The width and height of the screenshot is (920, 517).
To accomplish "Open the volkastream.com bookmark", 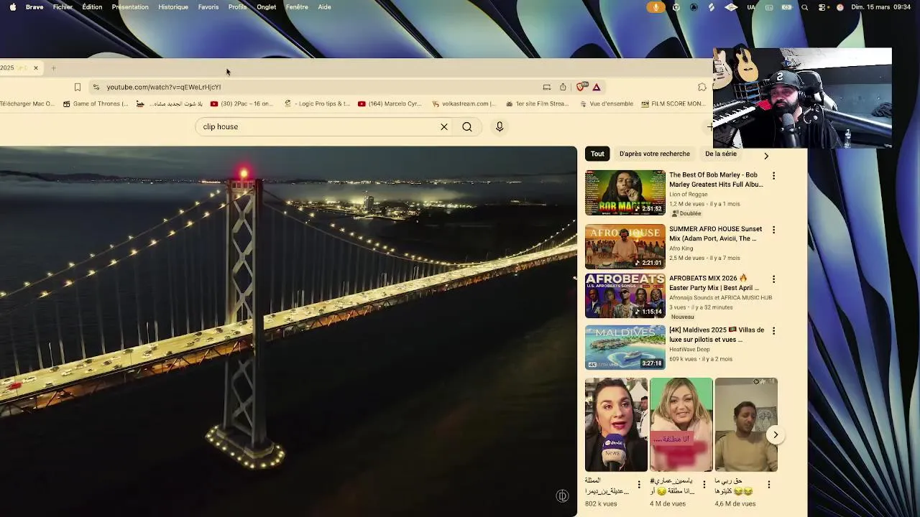I will click(x=464, y=103).
